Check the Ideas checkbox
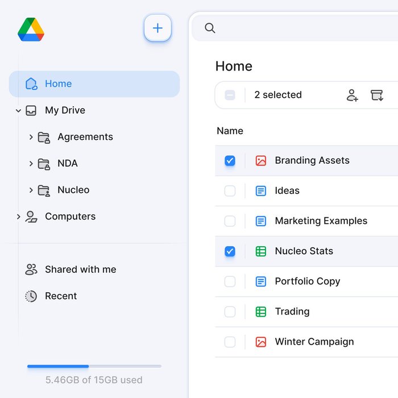 click(x=230, y=191)
